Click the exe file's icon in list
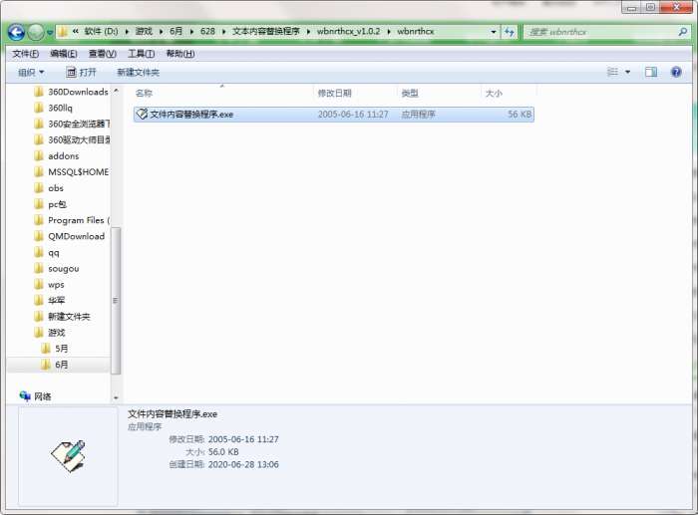The height and width of the screenshot is (515, 698). coord(142,115)
